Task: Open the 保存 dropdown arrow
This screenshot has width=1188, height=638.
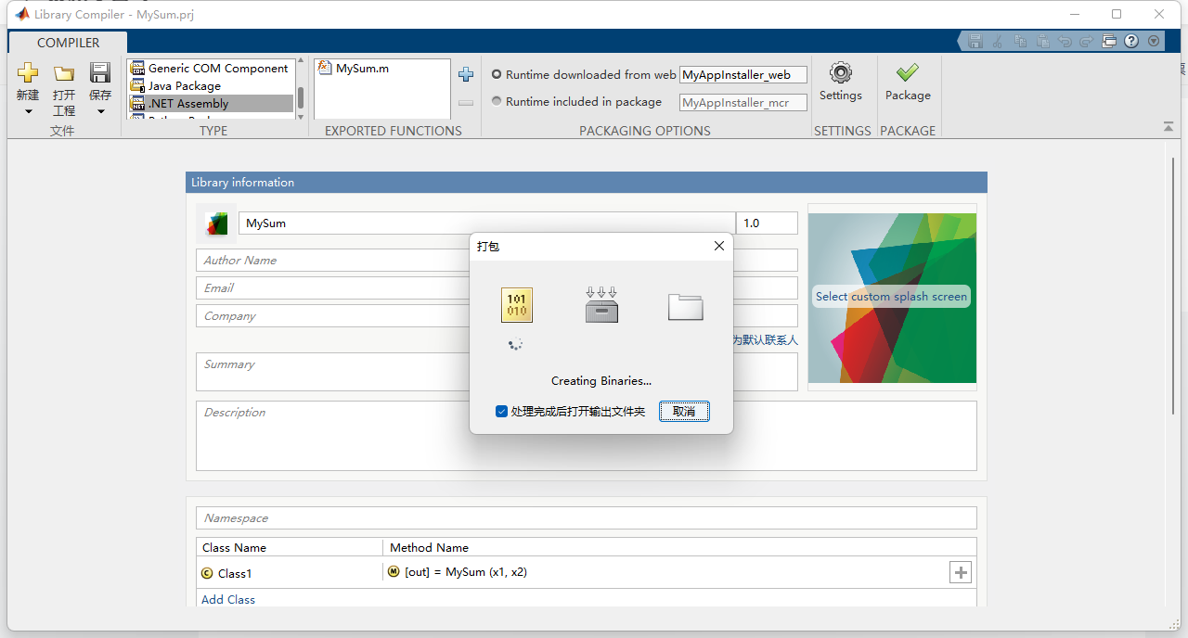Action: click(x=100, y=111)
